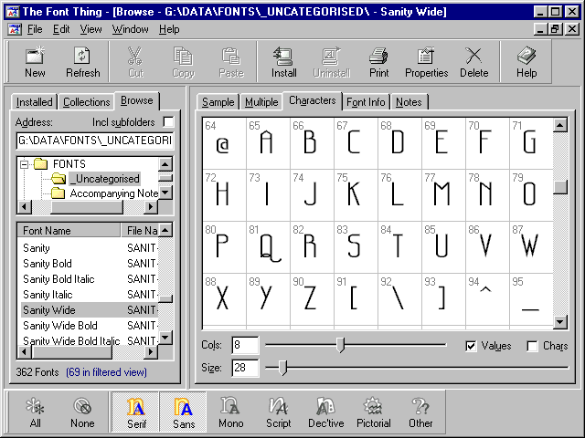The image size is (585, 438).
Task: Toggle the Script filter button
Action: pyautogui.click(x=278, y=412)
